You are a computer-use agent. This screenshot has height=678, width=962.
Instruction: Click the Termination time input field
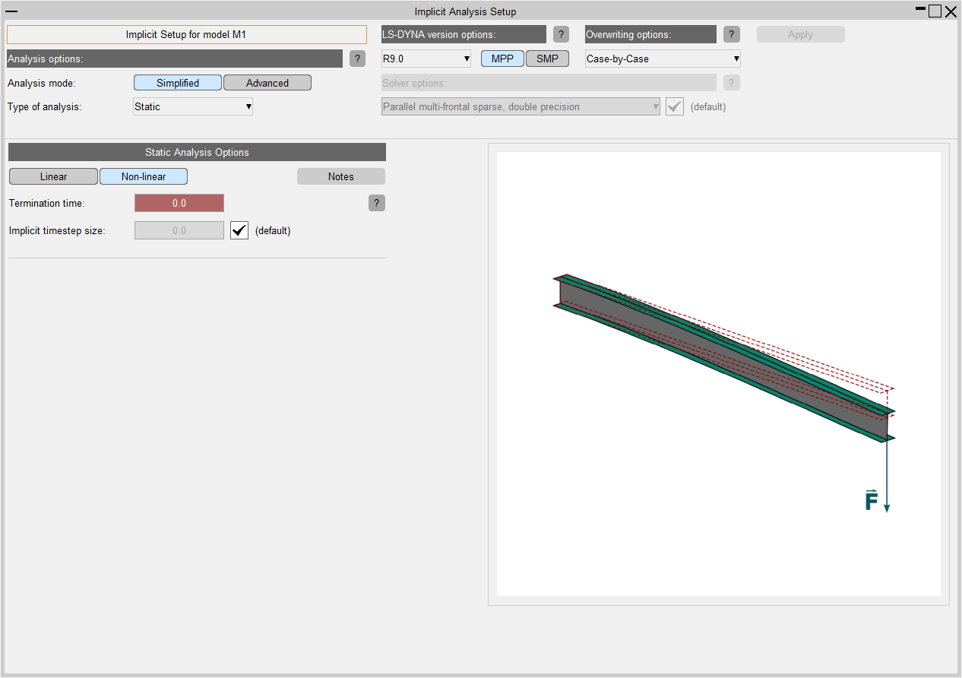pos(179,203)
